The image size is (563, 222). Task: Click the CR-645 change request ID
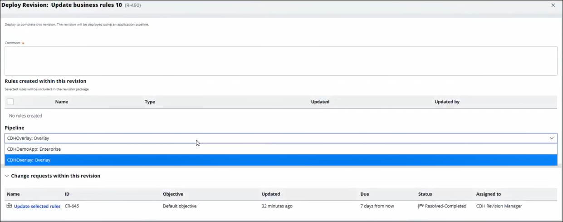[x=72, y=206]
